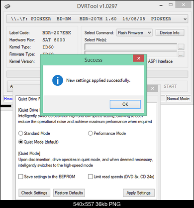Click the Firmware Type label
Image resolution: width=194 pixels, height=208 pixels.
point(22,54)
